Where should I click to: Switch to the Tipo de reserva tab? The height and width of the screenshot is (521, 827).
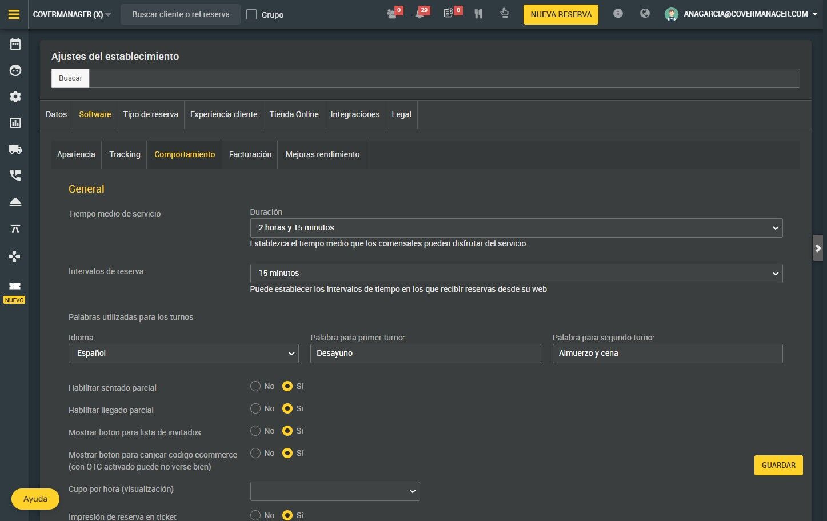tap(151, 114)
